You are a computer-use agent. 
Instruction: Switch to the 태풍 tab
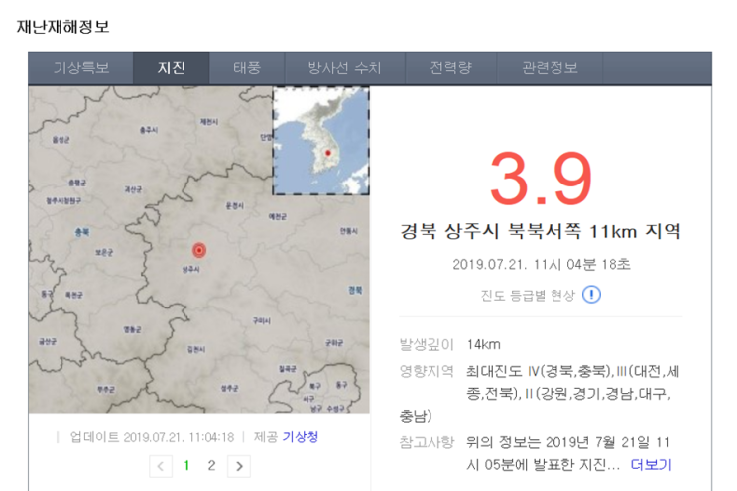(247, 68)
